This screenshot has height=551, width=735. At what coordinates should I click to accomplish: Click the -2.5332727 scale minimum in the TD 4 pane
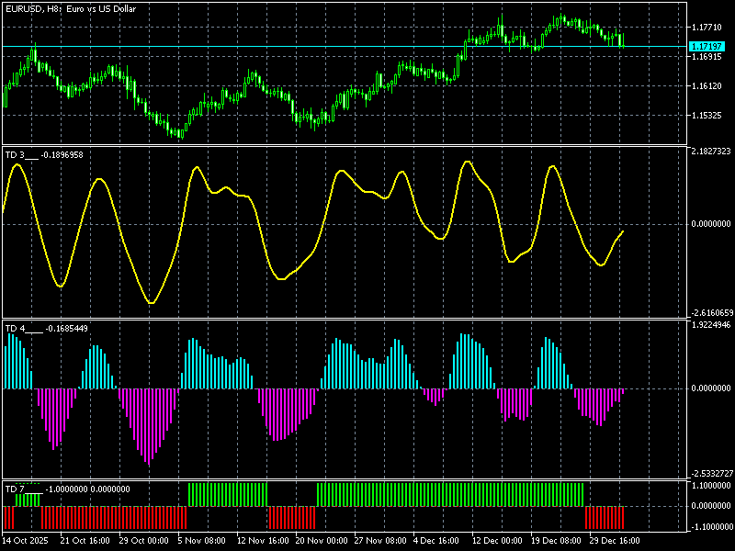tap(711, 473)
